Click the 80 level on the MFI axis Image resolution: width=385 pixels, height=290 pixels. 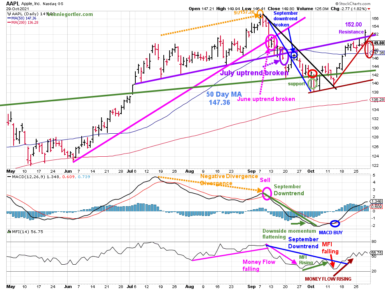point(374,242)
